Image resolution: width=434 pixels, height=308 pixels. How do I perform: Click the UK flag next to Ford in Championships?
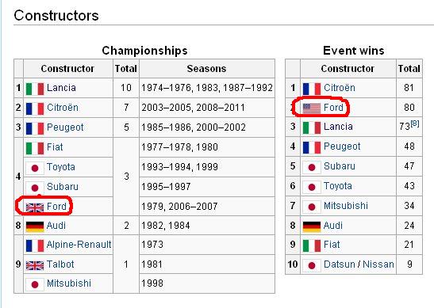(35, 207)
